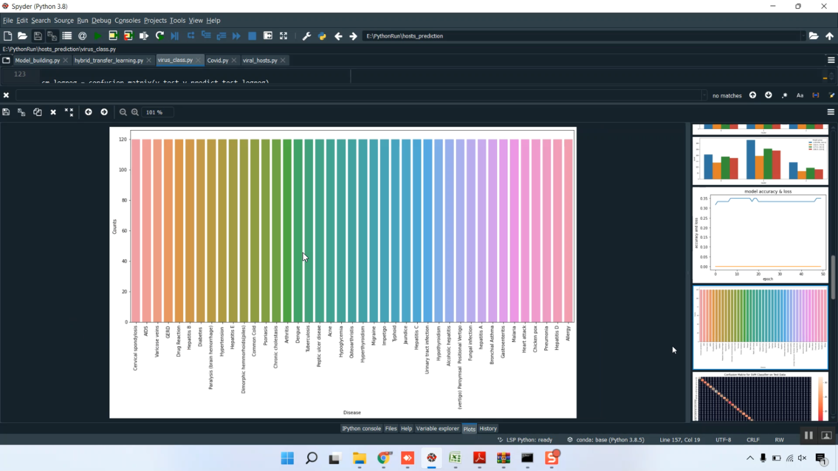Toggle case sensitive search (Aa)
This screenshot has height=471, width=838.
pyautogui.click(x=800, y=95)
